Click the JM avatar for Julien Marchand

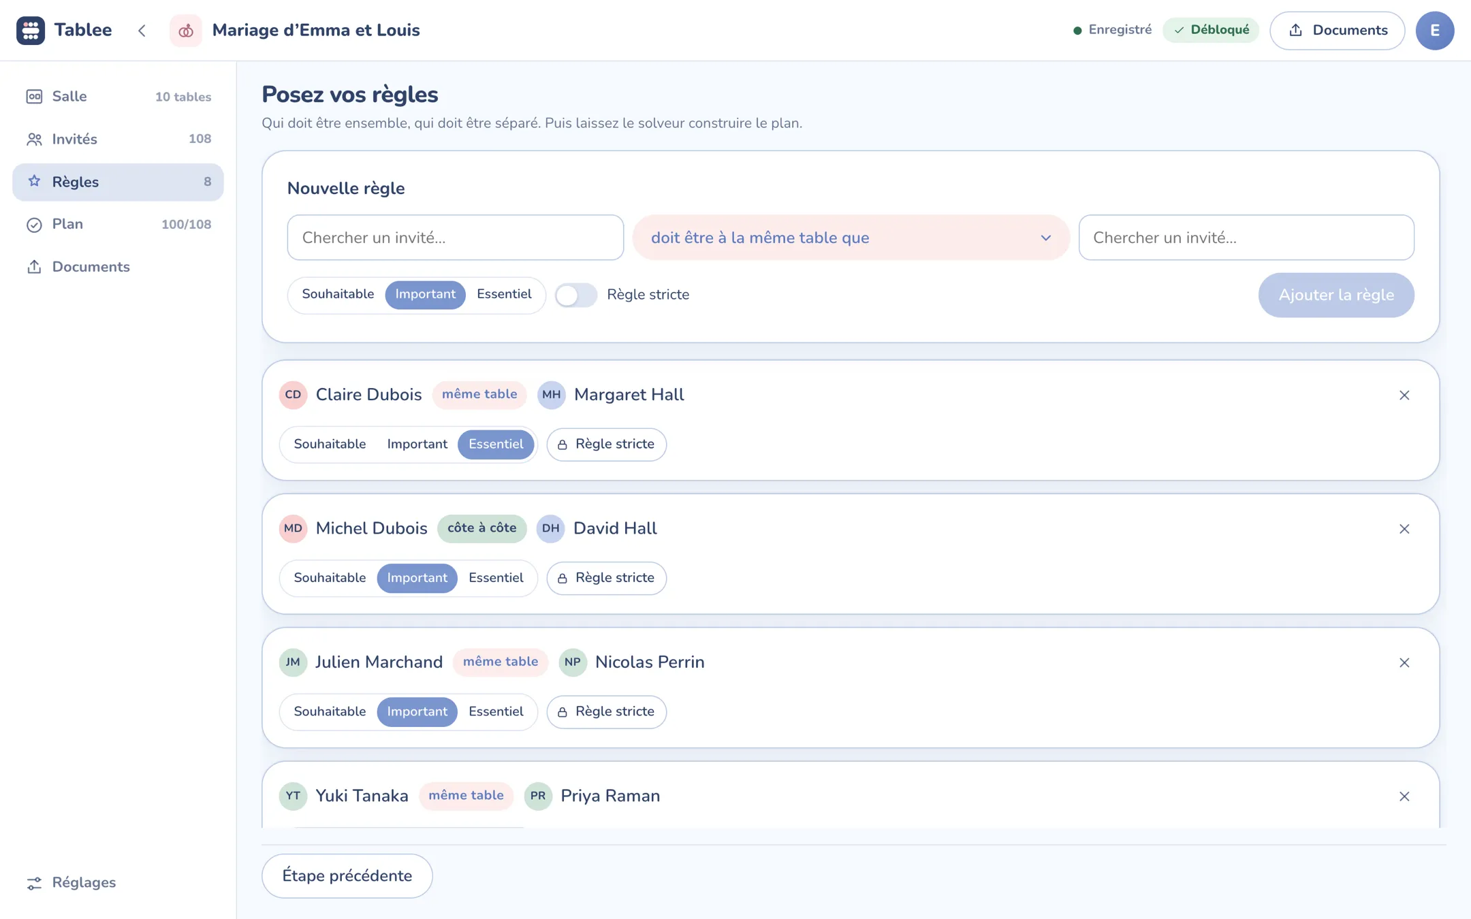tap(293, 662)
